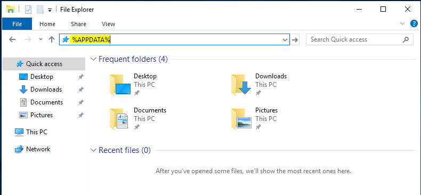Click the Go to arrow beside address bar
Viewport: 421px width, 195px height.
coord(295,40)
